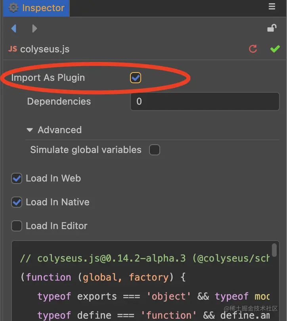This screenshot has width=287, height=321.
Task: Uncheck the Import As Plugin checkbox
Action: 135,78
